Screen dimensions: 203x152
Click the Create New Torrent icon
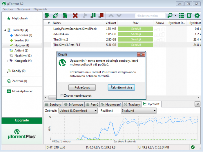pyautogui.click(x=65, y=16)
